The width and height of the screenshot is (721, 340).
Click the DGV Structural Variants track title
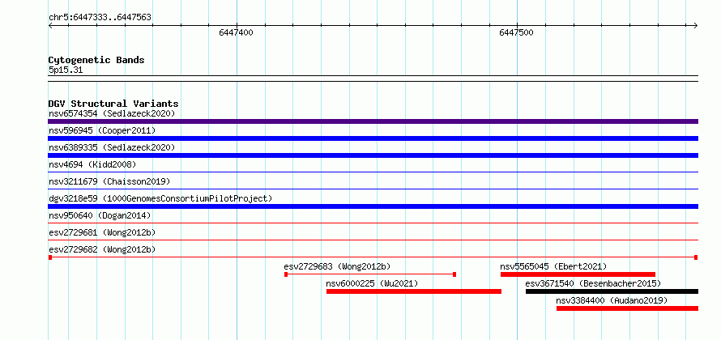pos(113,104)
